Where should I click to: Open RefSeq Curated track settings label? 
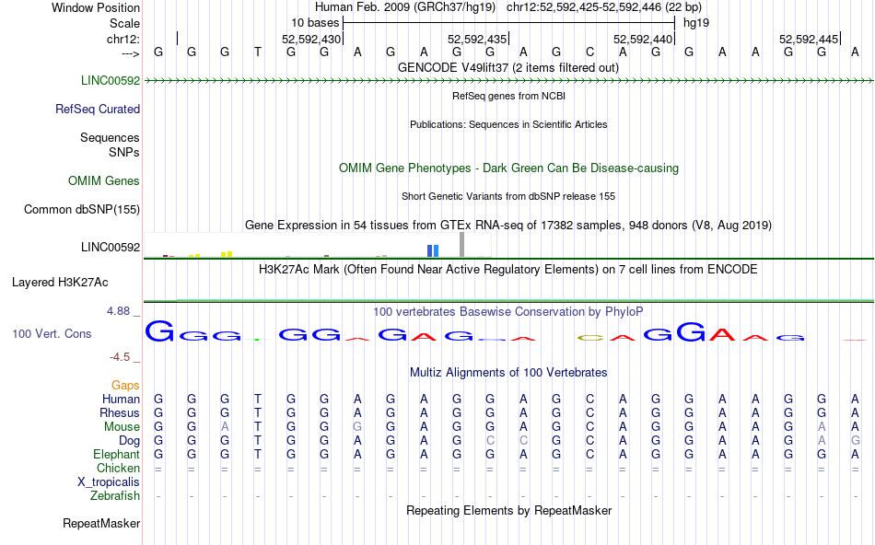(x=97, y=109)
